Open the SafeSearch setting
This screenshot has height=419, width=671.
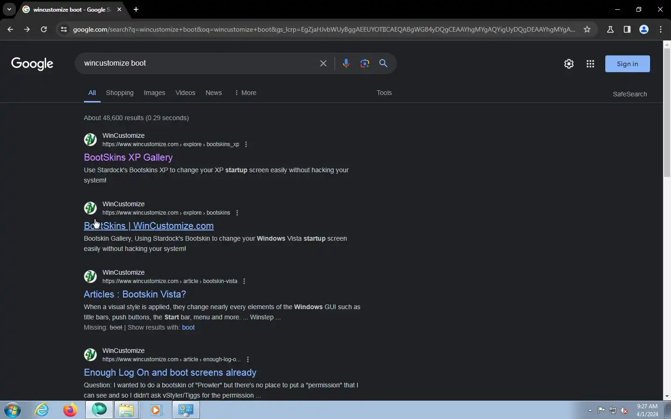pos(630,94)
